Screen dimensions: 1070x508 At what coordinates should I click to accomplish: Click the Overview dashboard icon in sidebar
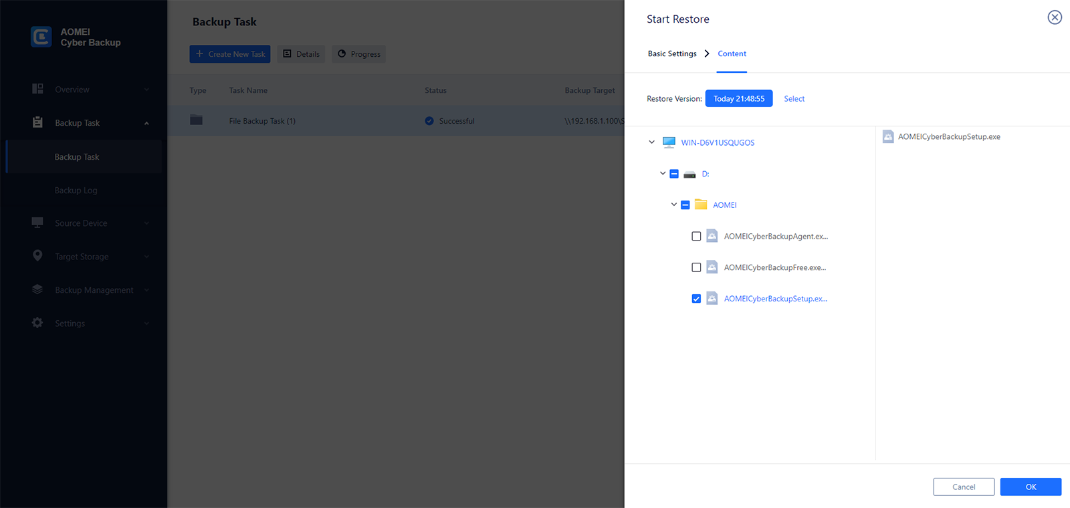tap(37, 89)
